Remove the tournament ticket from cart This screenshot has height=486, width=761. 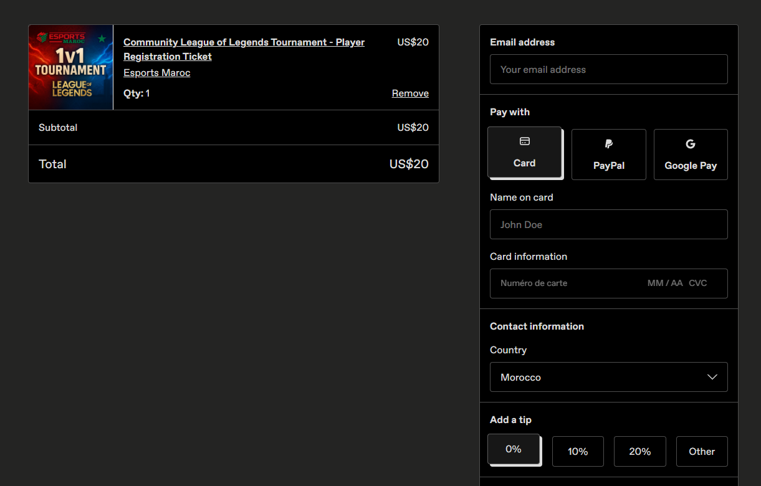(410, 93)
